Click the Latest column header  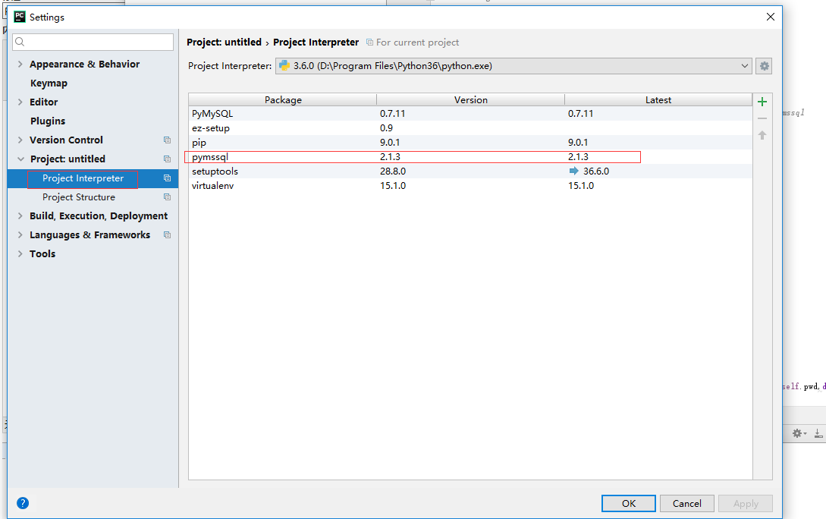(658, 99)
